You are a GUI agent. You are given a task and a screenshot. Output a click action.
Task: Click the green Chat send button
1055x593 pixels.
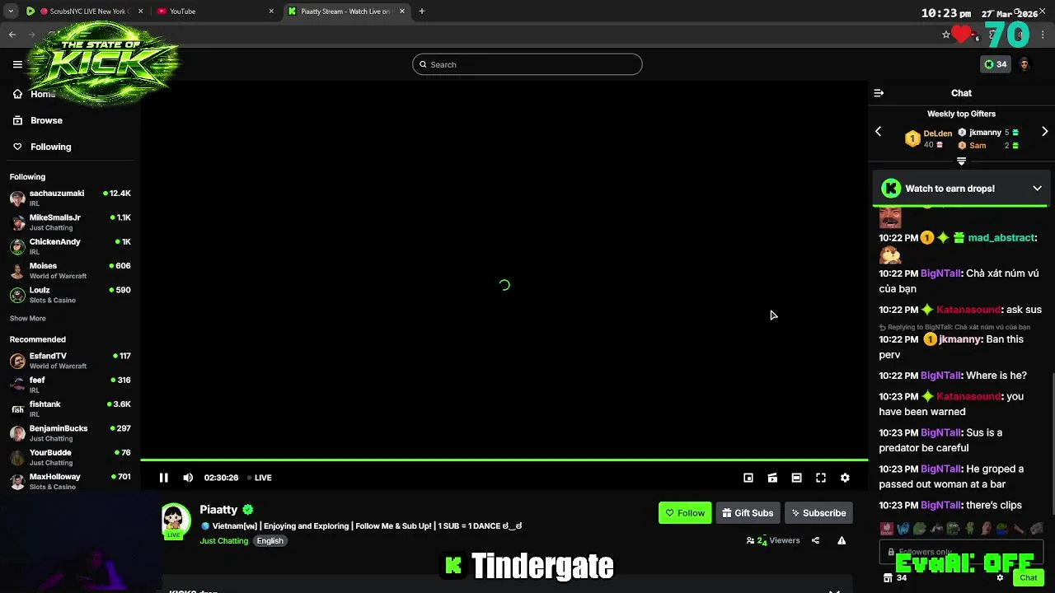click(1028, 578)
